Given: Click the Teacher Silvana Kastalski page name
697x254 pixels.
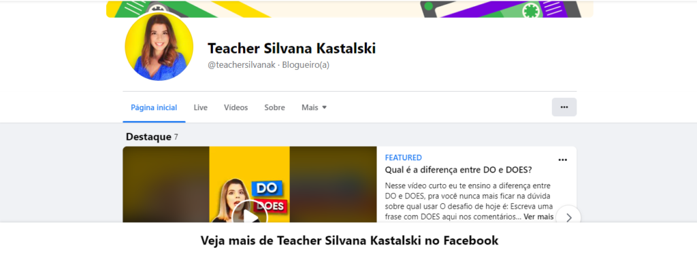Looking at the screenshot, I should 292,48.
